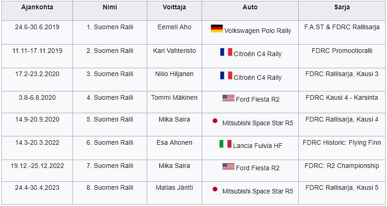Click the date 3.8-6.8.2020
The width and height of the screenshot is (387, 206).
point(37,97)
